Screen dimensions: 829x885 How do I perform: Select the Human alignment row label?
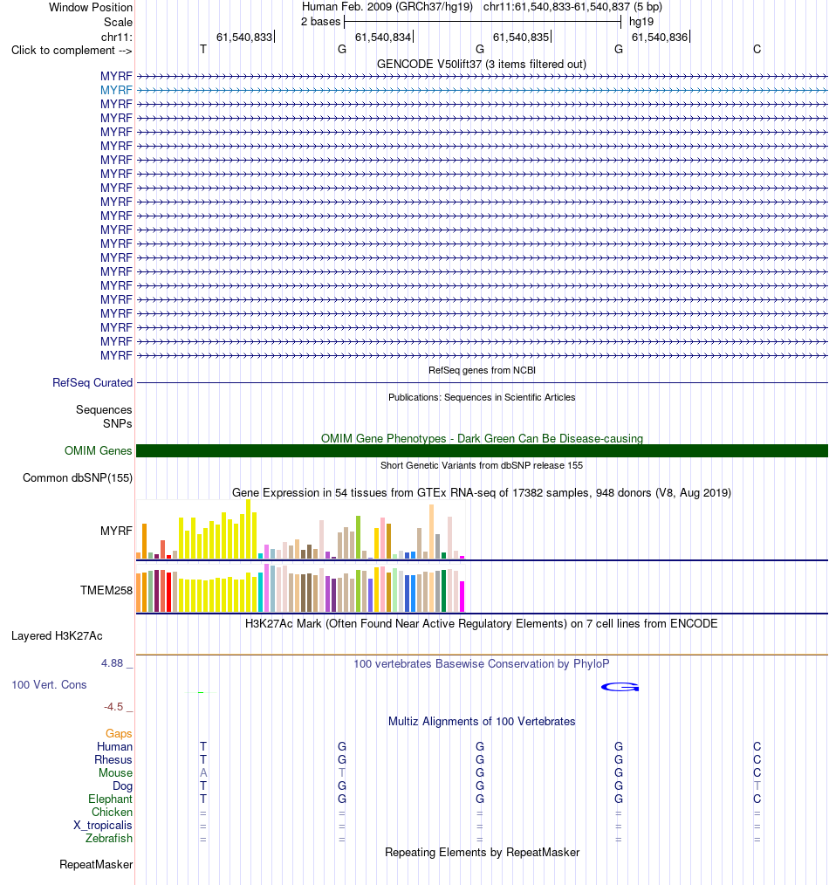114,747
